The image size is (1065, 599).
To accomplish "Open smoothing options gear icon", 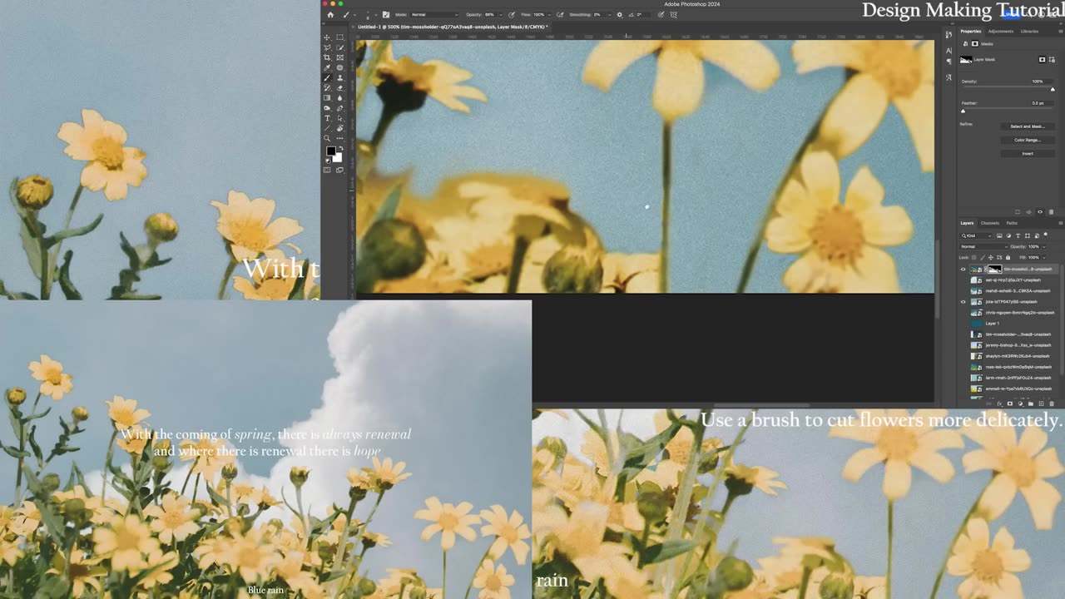I will pos(619,15).
